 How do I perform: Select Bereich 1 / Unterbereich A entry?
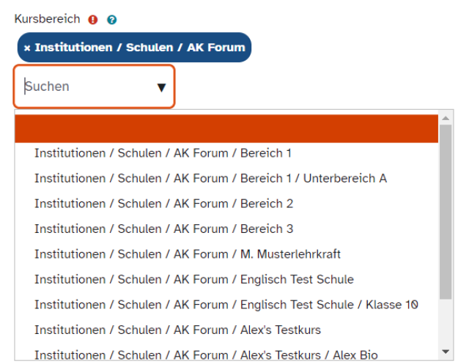point(210,178)
